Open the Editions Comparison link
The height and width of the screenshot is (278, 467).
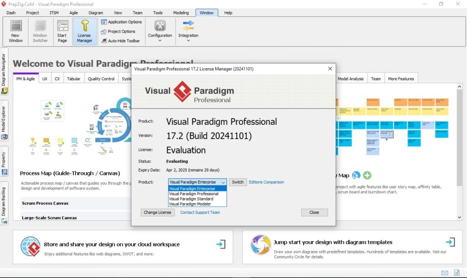click(x=266, y=182)
